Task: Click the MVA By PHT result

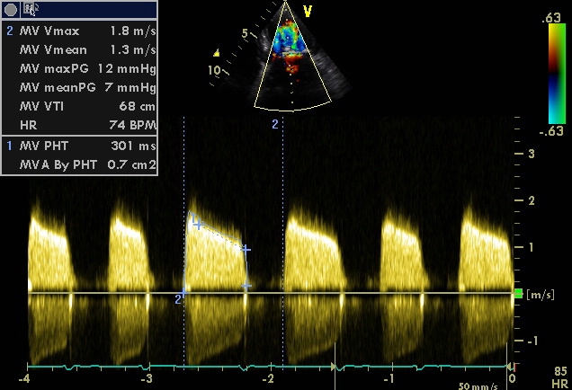Action: [x=87, y=164]
